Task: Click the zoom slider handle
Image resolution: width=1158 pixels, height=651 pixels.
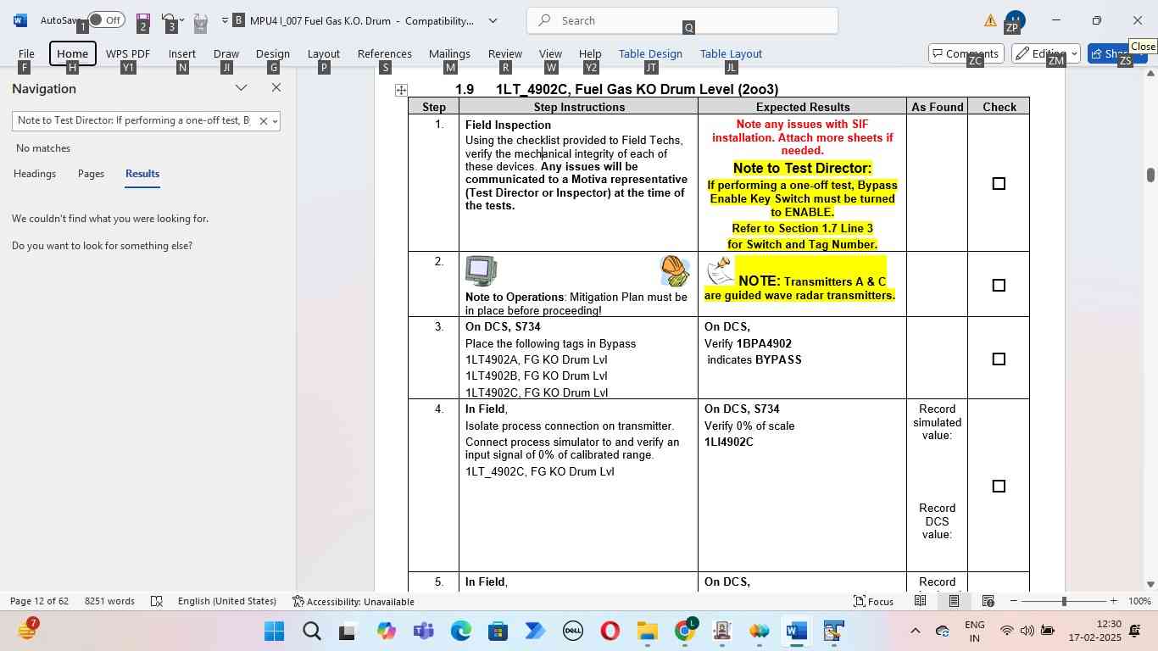Action: [x=1064, y=601]
